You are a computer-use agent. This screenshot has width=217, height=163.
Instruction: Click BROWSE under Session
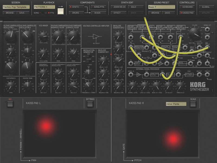(9, 13)
